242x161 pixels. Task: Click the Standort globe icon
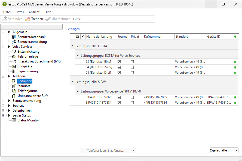14,86
